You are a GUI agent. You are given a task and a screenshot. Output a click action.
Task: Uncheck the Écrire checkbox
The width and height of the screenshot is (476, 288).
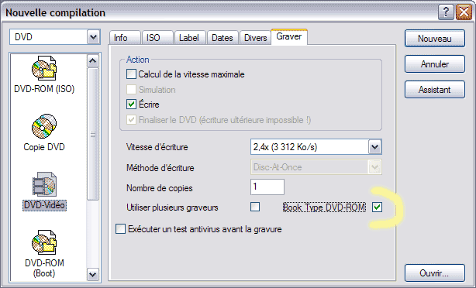(x=131, y=105)
